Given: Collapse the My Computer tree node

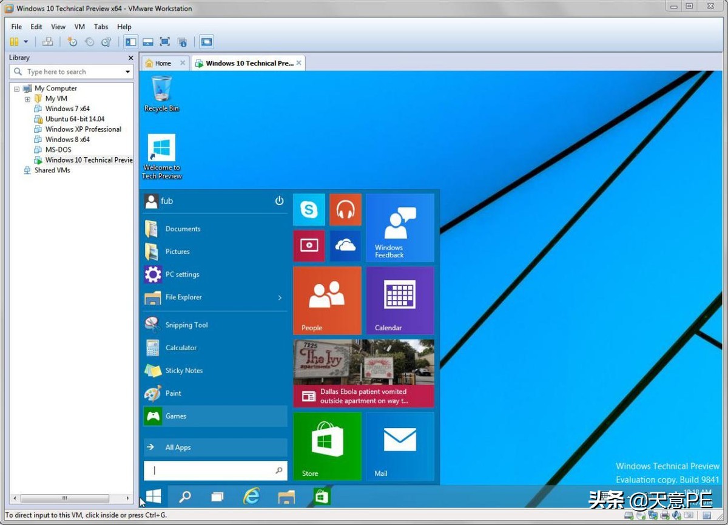Looking at the screenshot, I should click(17, 89).
